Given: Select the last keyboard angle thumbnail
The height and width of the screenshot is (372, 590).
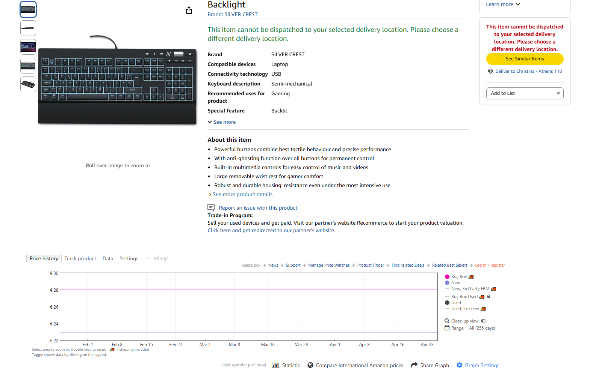Looking at the screenshot, I should (28, 84).
